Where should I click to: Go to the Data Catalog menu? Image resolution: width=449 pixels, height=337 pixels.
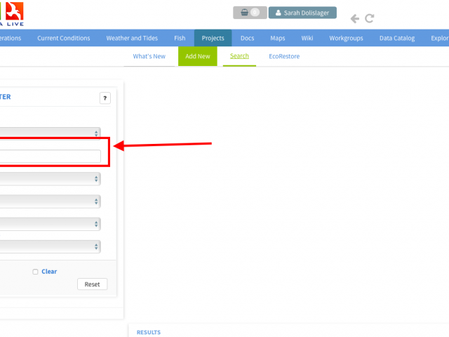pyautogui.click(x=397, y=39)
